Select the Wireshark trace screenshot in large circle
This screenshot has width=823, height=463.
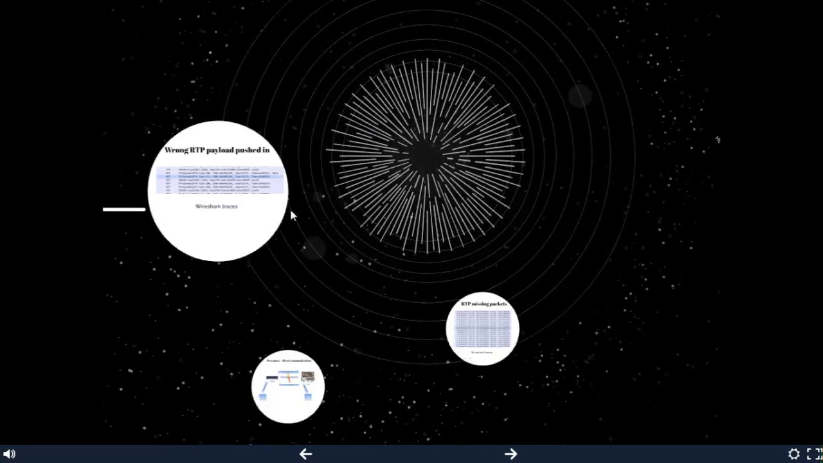coord(219,179)
